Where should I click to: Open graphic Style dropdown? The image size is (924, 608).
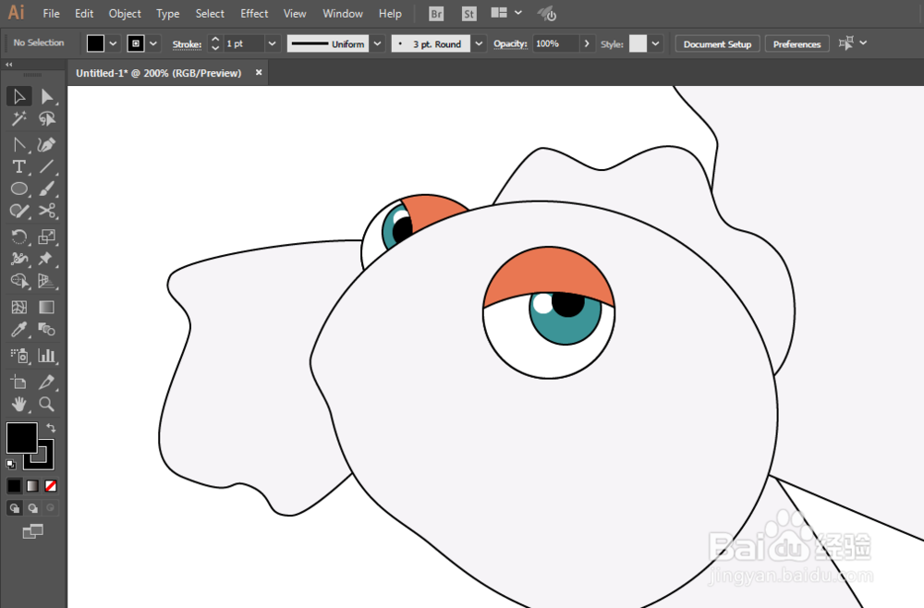pos(655,43)
